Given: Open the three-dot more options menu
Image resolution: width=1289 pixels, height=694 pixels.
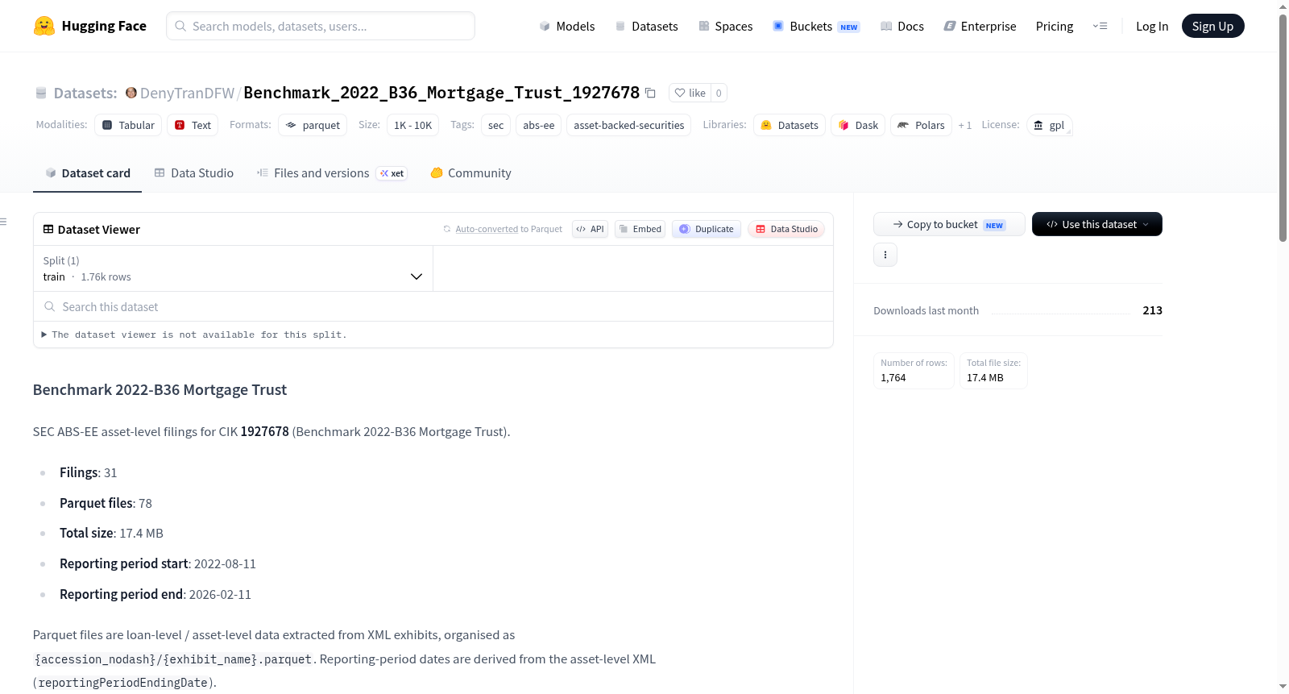Looking at the screenshot, I should (885, 255).
